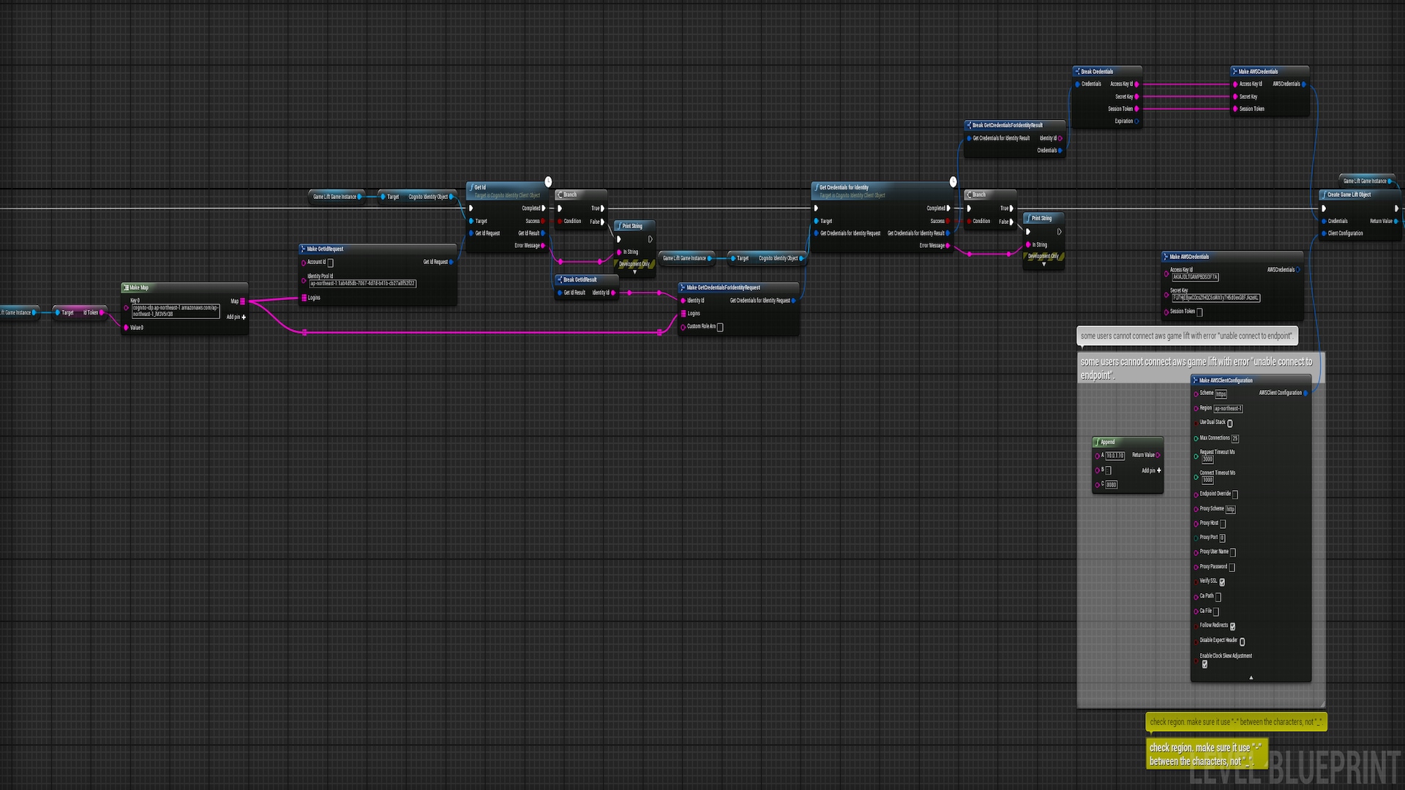
Task: Click the Make Map node icon
Action: (127, 287)
